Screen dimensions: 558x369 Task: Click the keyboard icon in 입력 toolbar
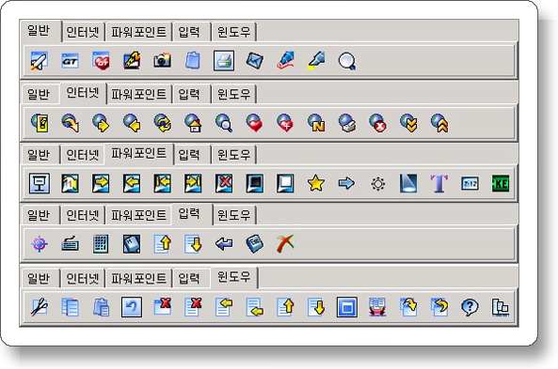point(71,244)
